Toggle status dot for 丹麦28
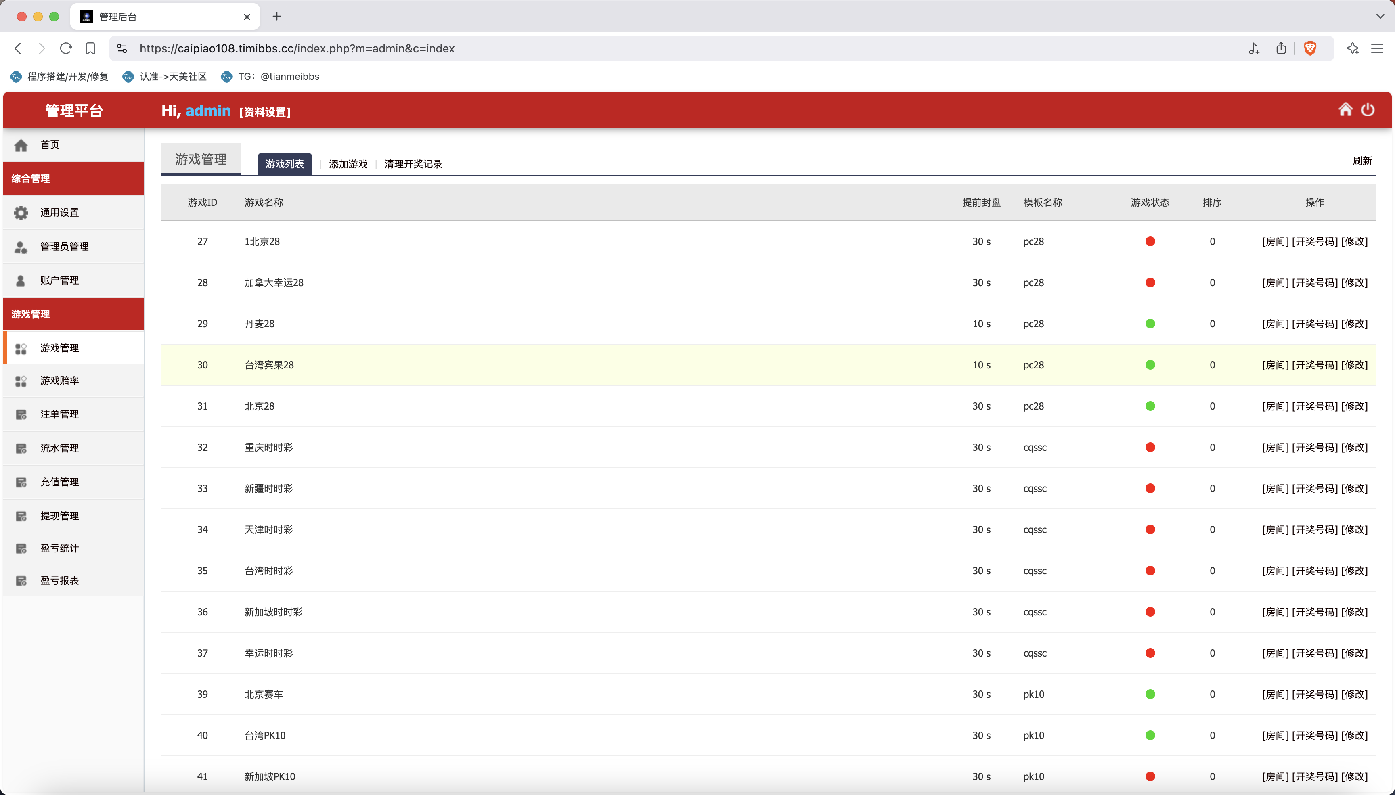 click(x=1150, y=324)
